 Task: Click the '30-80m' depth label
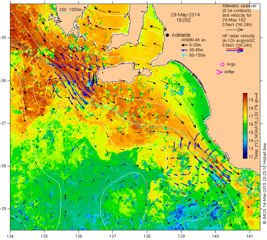(196, 50)
